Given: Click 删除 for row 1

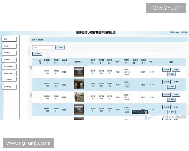Looking at the screenshot, I should (171, 74).
